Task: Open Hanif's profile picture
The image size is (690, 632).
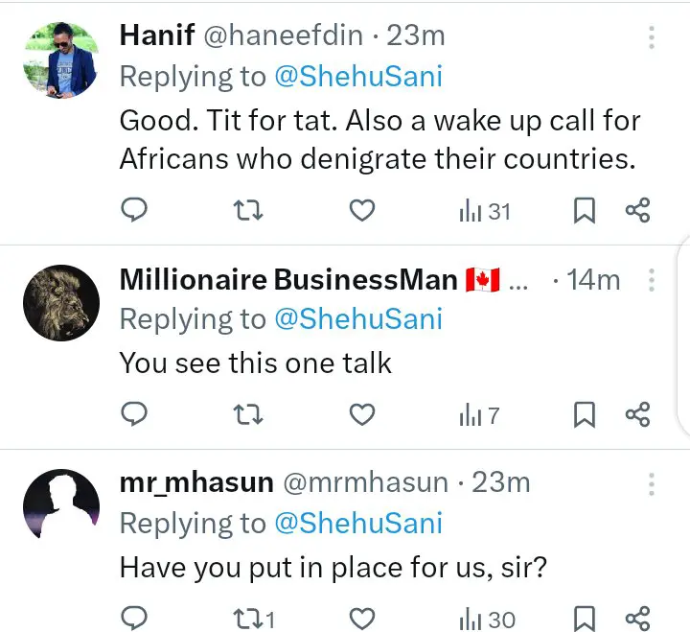Action: click(61, 59)
